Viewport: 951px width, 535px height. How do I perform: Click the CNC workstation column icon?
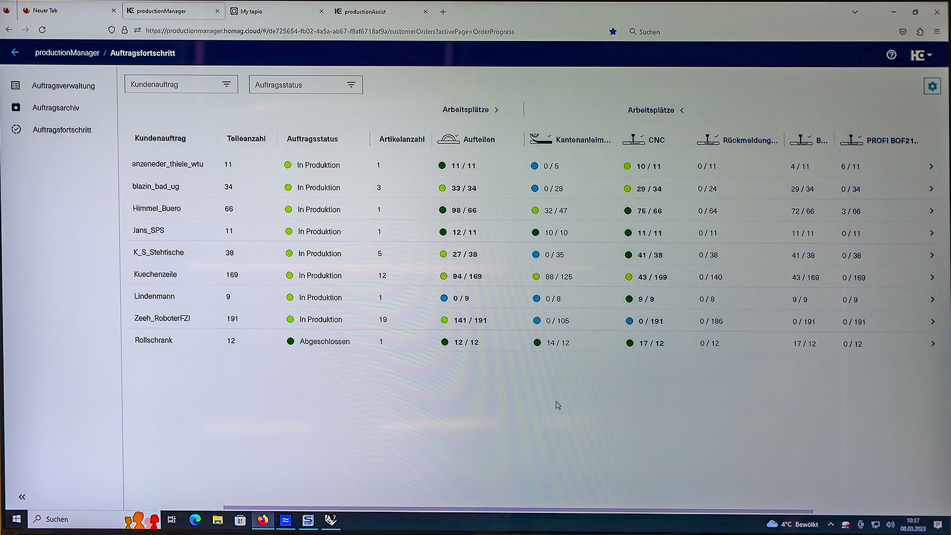tap(633, 140)
